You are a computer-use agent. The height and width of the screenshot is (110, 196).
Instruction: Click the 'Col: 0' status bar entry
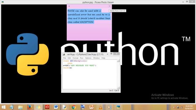point(117,90)
